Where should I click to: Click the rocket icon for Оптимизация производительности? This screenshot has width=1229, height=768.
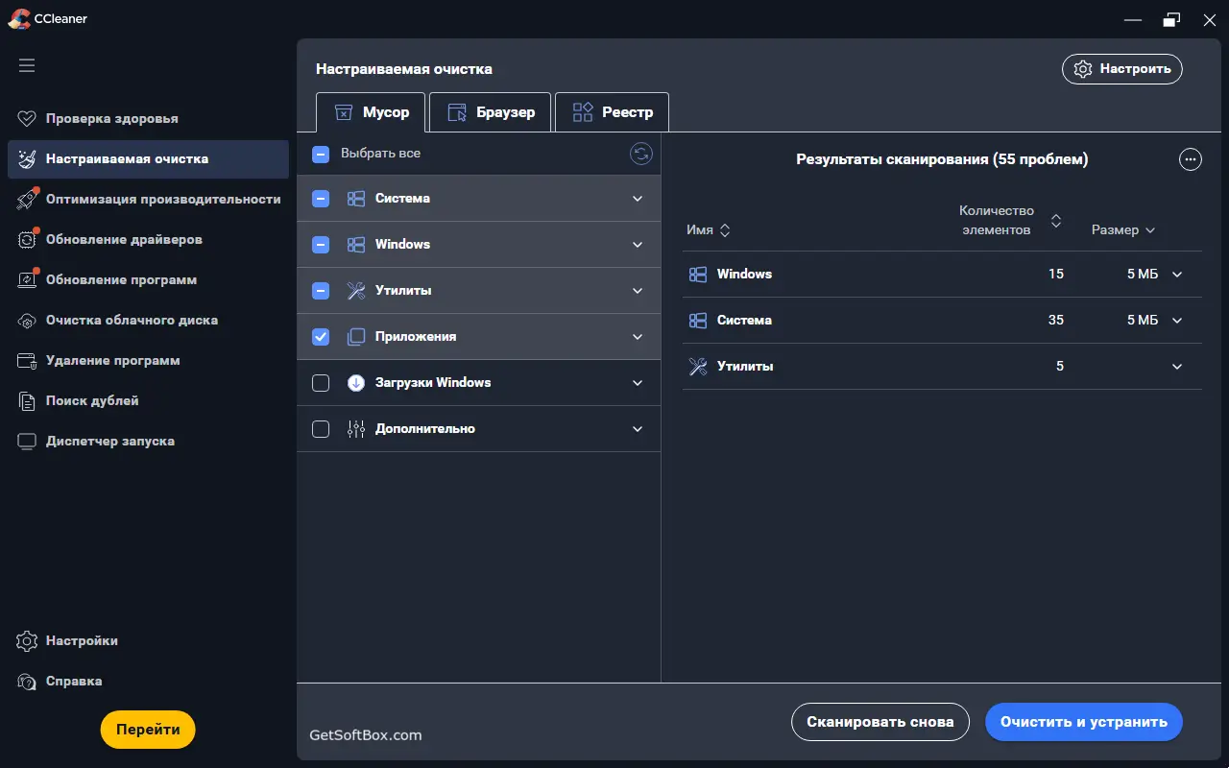[27, 200]
